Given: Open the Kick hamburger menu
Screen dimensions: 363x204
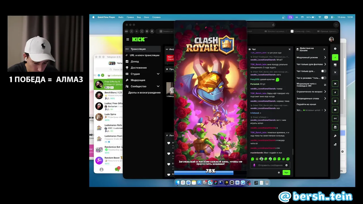Looking at the screenshot, I should coord(128,39).
